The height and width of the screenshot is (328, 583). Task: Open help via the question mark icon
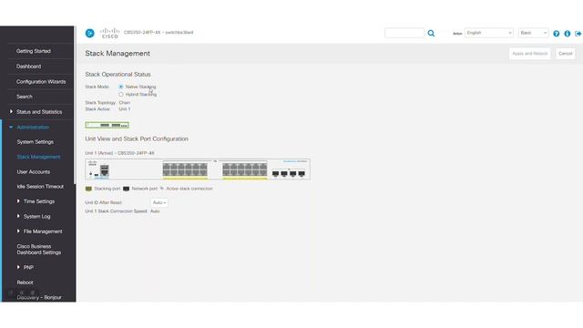557,34
